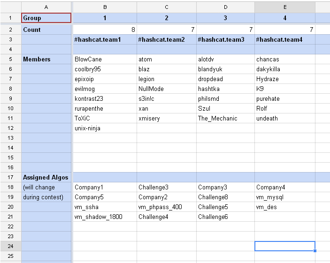Screen dimensions: 330x263
Task: Select the #hashcat.team4 cell
Action: (285, 40)
